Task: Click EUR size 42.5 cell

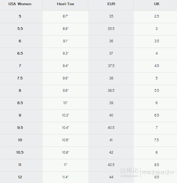Action: pos(111,165)
